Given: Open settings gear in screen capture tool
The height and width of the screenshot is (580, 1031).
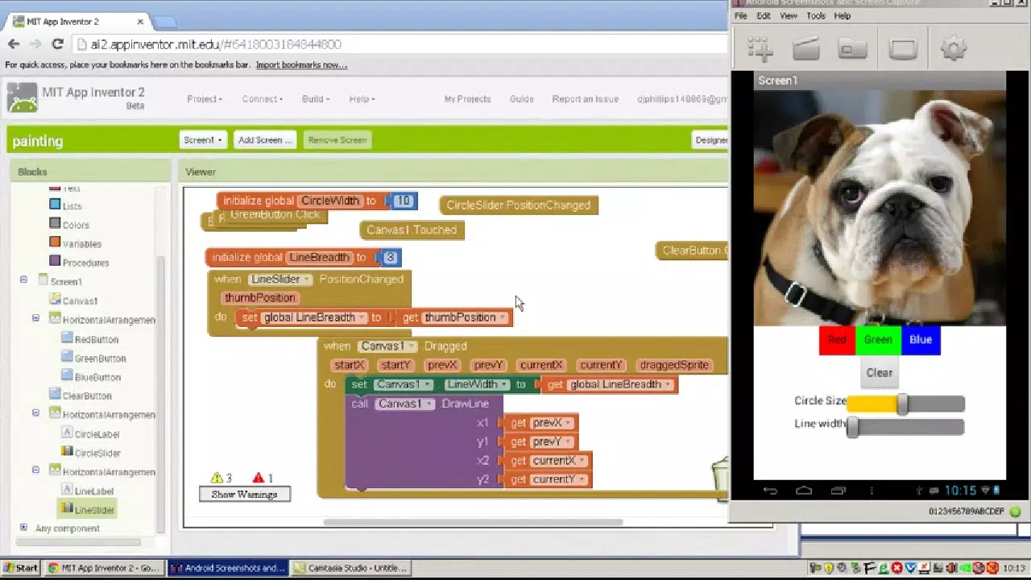Looking at the screenshot, I should point(954,49).
